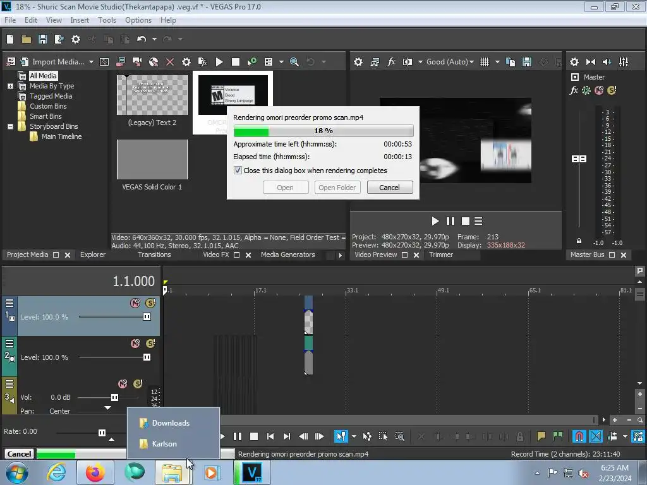The width and height of the screenshot is (647, 485).
Task: Open the Normal Edit tool dropdown arrow
Action: (354, 436)
